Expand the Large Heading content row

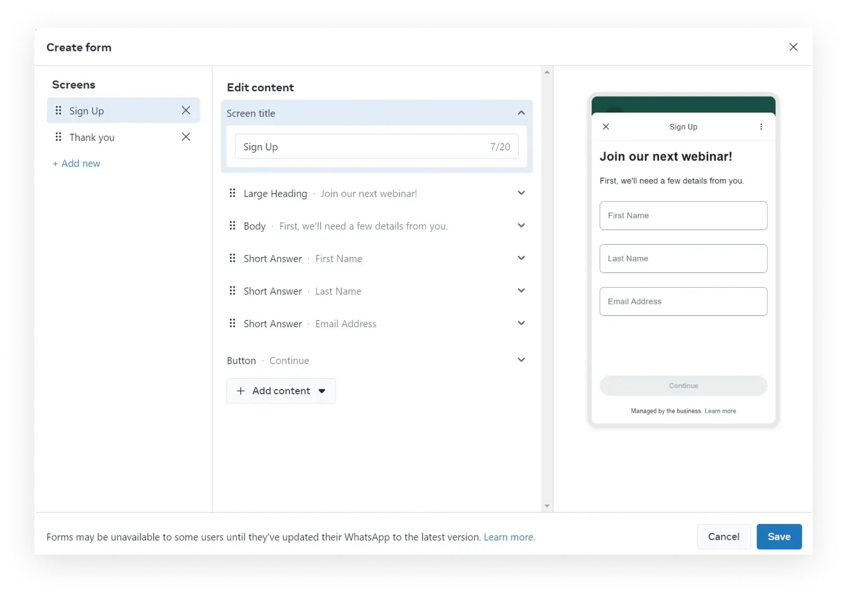(521, 193)
